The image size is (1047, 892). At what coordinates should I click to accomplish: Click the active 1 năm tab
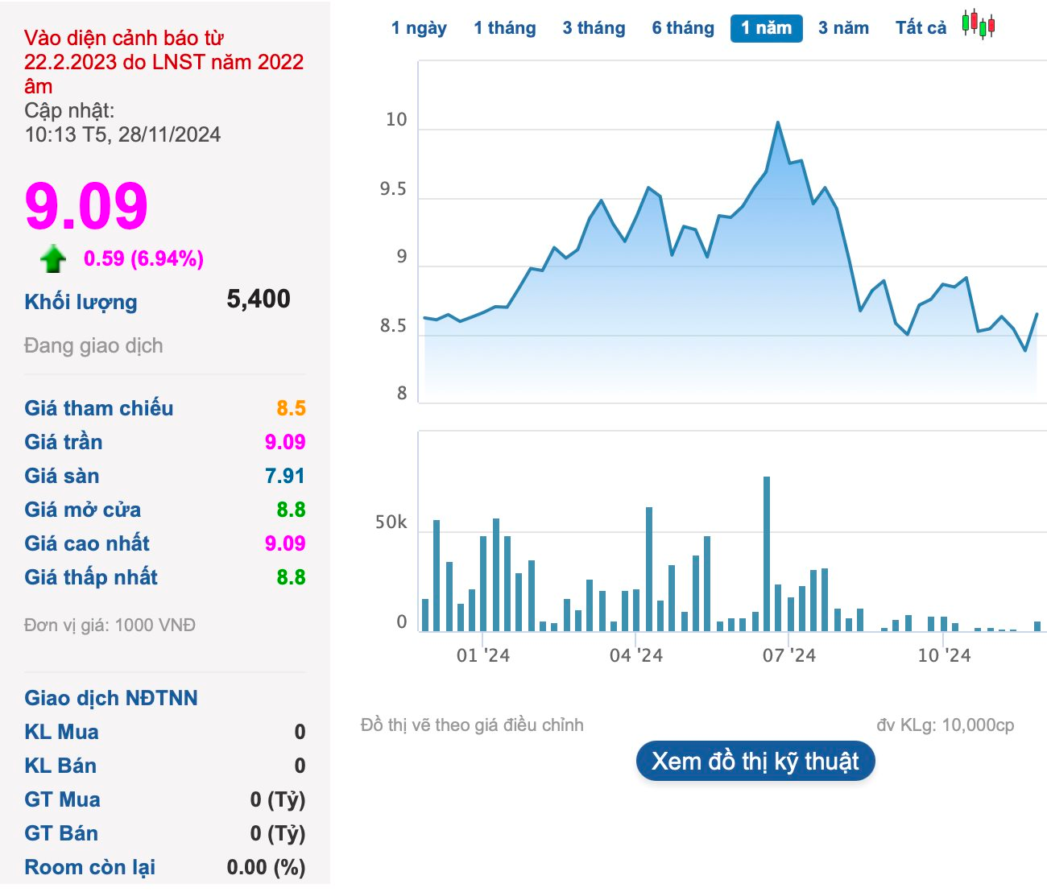pyautogui.click(x=766, y=28)
